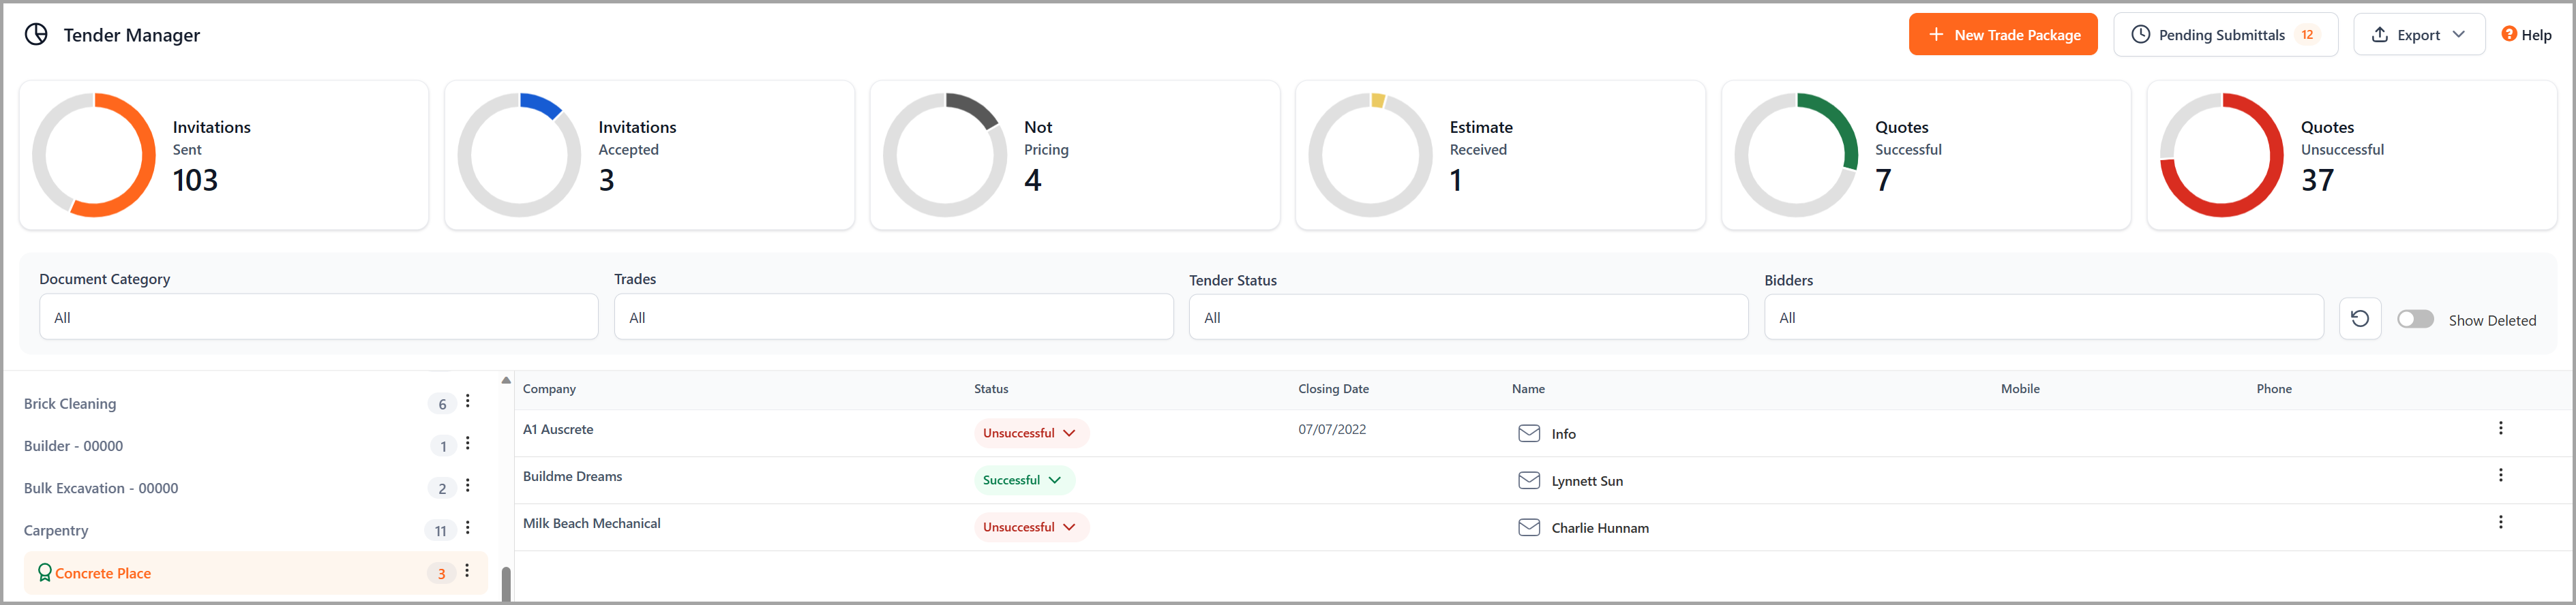Select the Carpentry trade package
This screenshot has height=605, width=2576.
click(56, 530)
